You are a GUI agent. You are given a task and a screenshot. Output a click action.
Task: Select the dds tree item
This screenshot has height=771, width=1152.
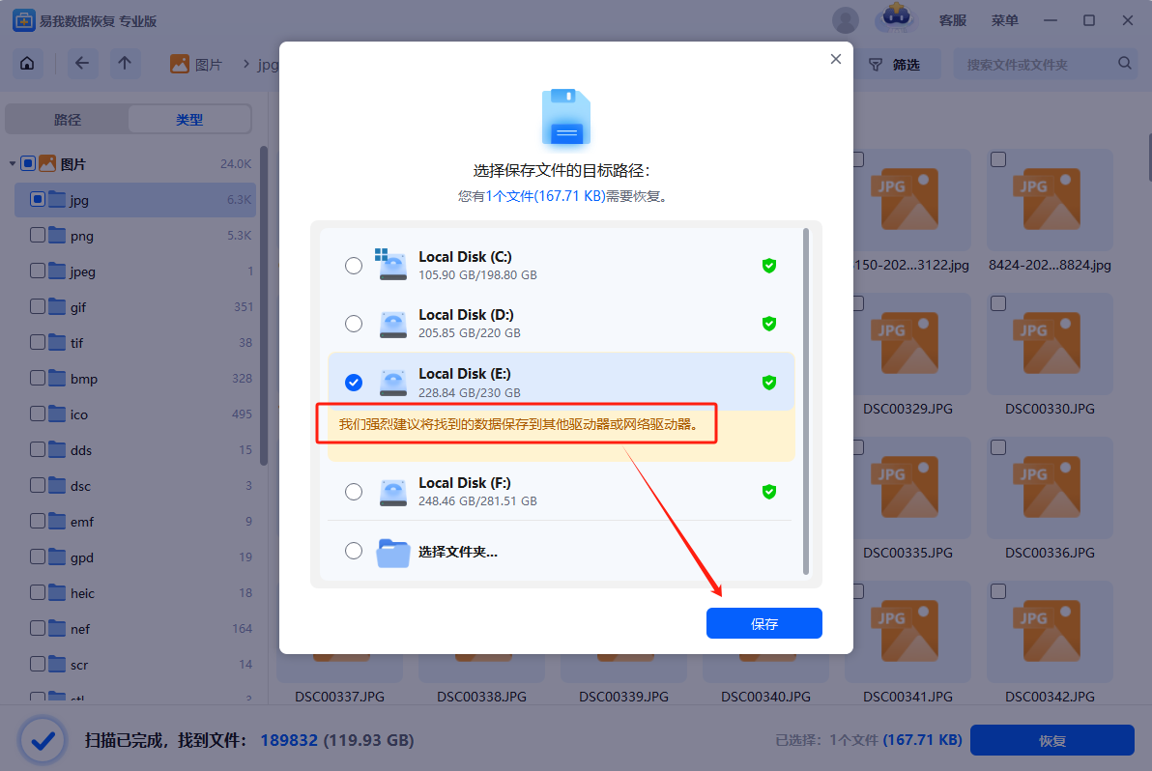tap(136, 449)
